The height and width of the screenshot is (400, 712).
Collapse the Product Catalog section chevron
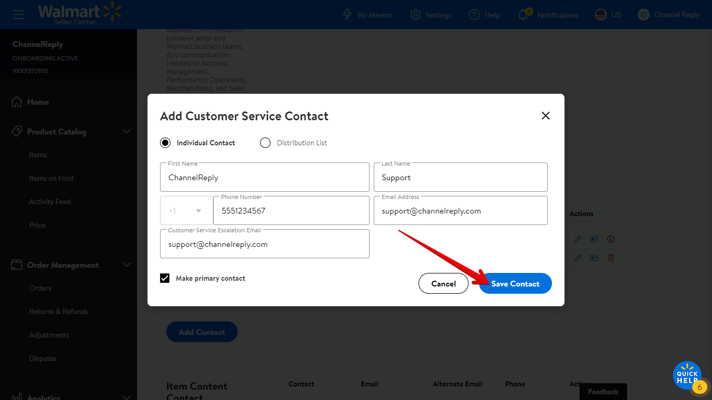pyautogui.click(x=126, y=132)
